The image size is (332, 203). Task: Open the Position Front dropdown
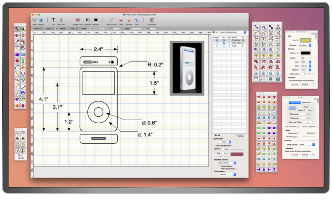[x=306, y=70]
